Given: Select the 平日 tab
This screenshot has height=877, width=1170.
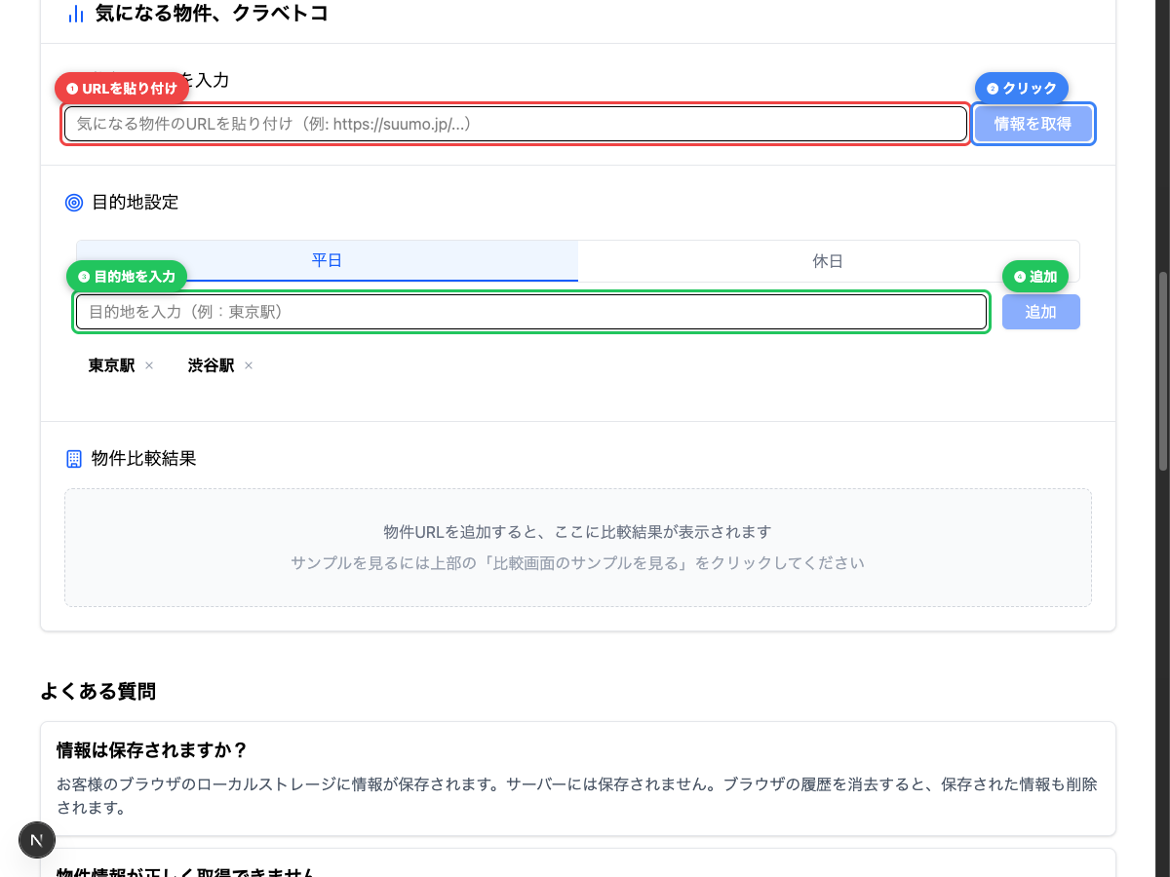Looking at the screenshot, I should (327, 260).
